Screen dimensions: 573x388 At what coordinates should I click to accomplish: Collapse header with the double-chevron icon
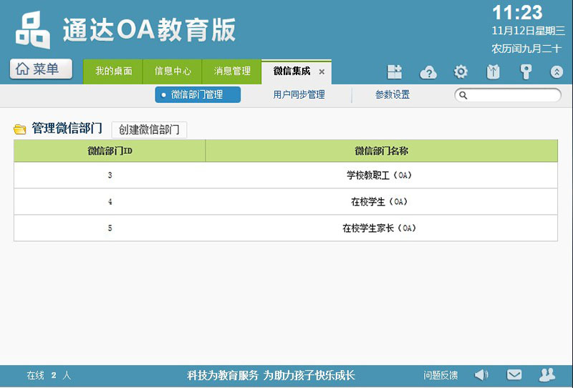(x=557, y=72)
